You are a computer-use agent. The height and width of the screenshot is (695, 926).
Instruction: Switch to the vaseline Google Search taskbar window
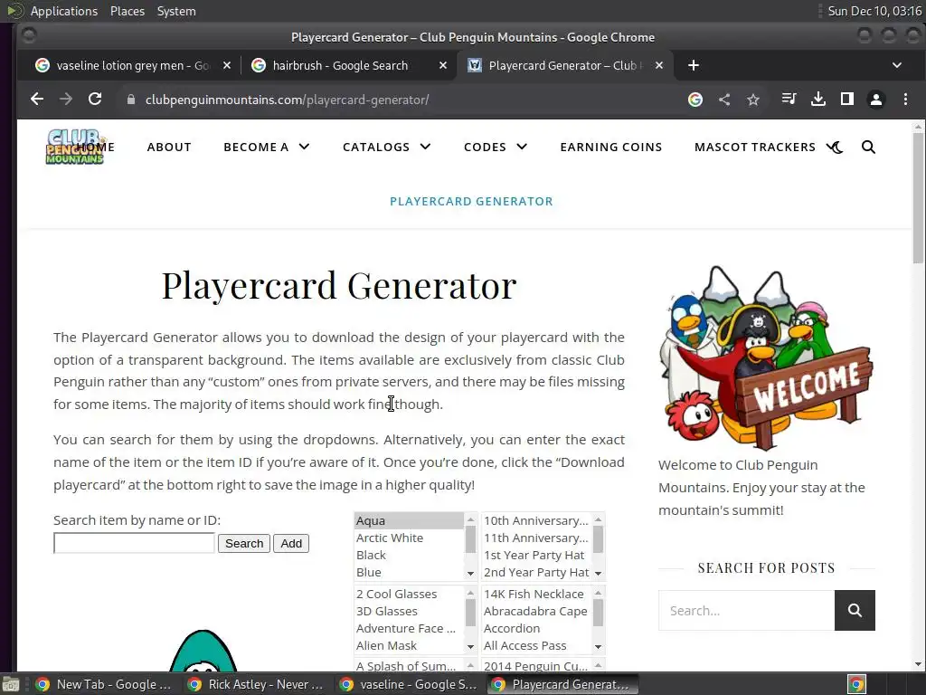click(x=409, y=684)
